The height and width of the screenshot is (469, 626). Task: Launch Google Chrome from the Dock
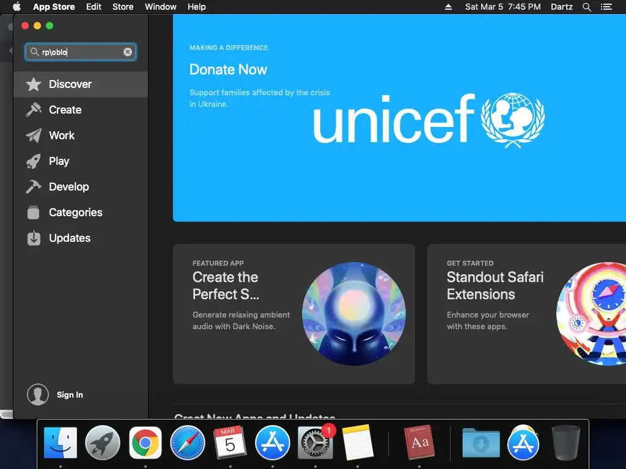pos(145,443)
